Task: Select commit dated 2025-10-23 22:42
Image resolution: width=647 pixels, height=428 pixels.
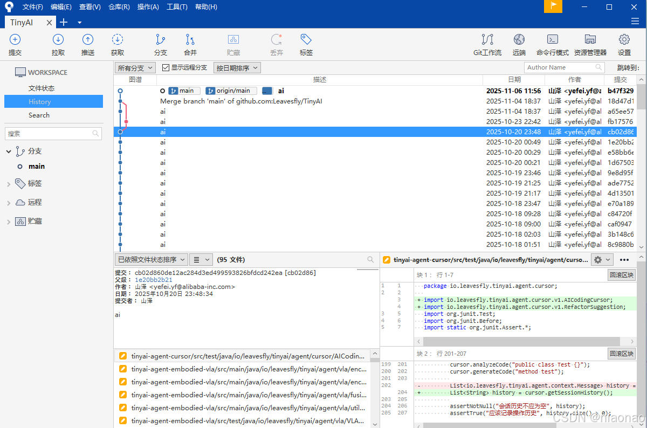Action: (x=375, y=121)
